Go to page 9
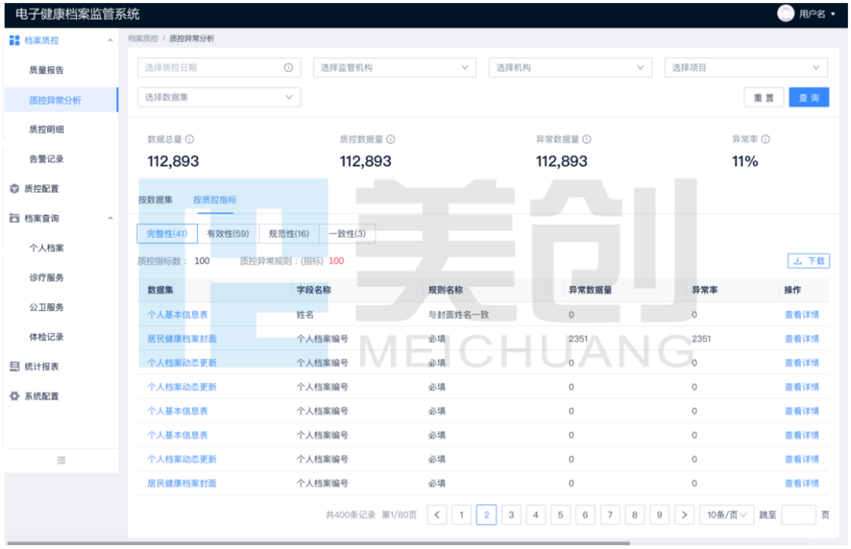Screen dimensions: 851x549 point(659,515)
